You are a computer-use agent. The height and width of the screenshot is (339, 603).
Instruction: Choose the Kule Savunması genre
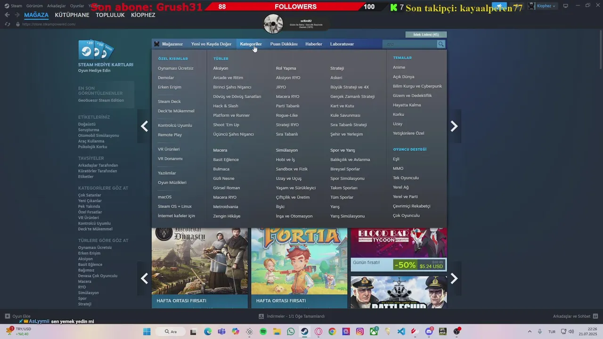[x=345, y=115]
